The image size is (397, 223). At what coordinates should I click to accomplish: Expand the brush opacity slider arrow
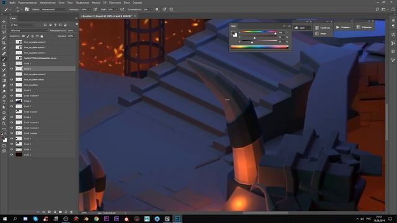coord(89,9)
